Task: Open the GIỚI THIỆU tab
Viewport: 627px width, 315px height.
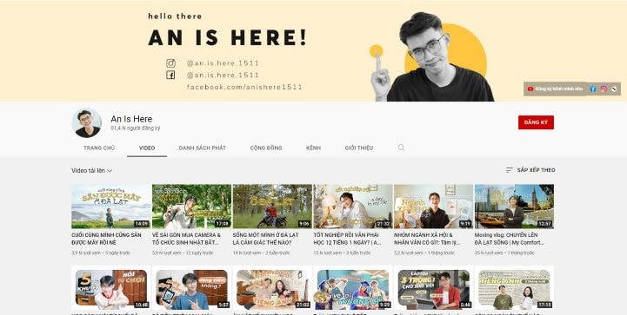Action: (x=359, y=148)
